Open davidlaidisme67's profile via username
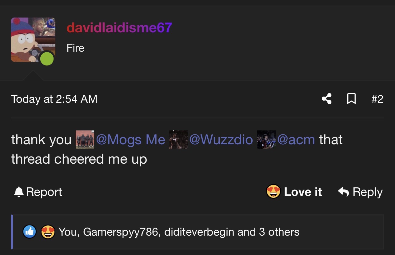 (x=119, y=28)
